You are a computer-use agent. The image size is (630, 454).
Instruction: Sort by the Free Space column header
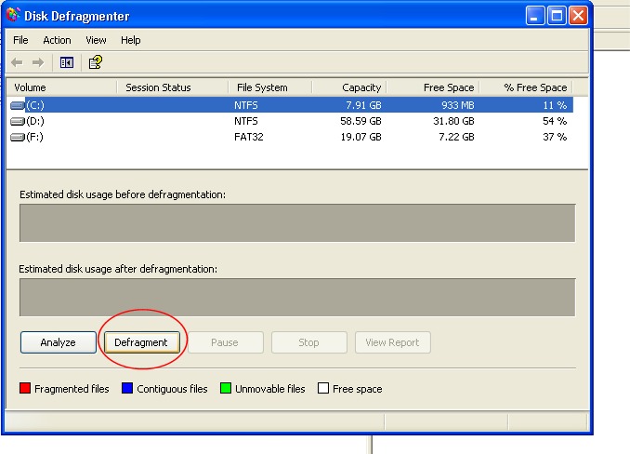pos(433,87)
